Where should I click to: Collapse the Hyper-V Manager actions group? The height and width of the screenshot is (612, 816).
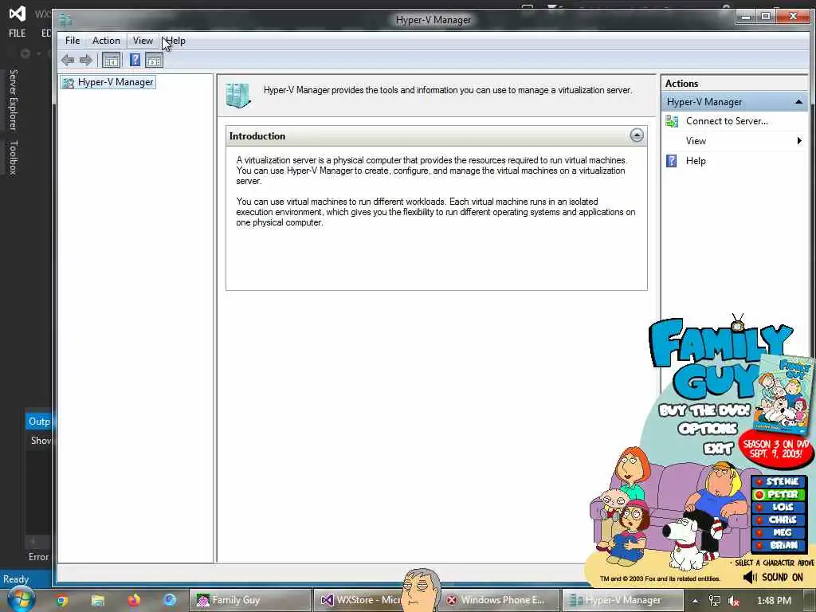pyautogui.click(x=798, y=102)
